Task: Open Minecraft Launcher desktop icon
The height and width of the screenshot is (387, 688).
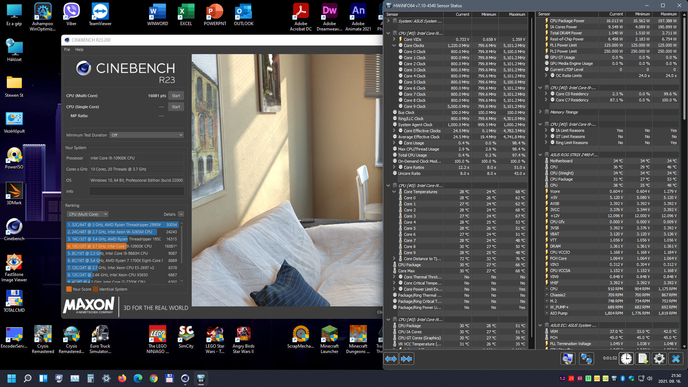Action: coord(329,339)
